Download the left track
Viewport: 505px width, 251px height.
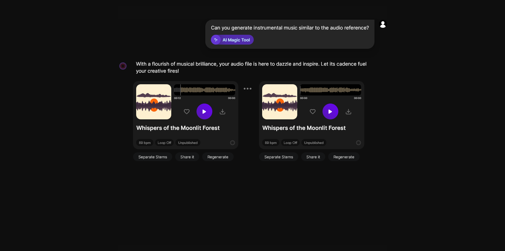pyautogui.click(x=222, y=112)
